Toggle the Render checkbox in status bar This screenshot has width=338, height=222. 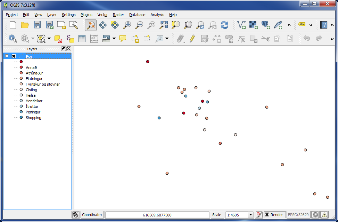(x=267, y=215)
